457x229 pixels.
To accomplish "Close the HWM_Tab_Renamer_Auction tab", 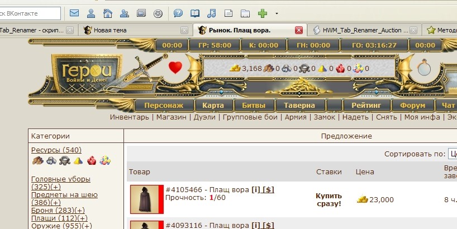I will click(413, 30).
